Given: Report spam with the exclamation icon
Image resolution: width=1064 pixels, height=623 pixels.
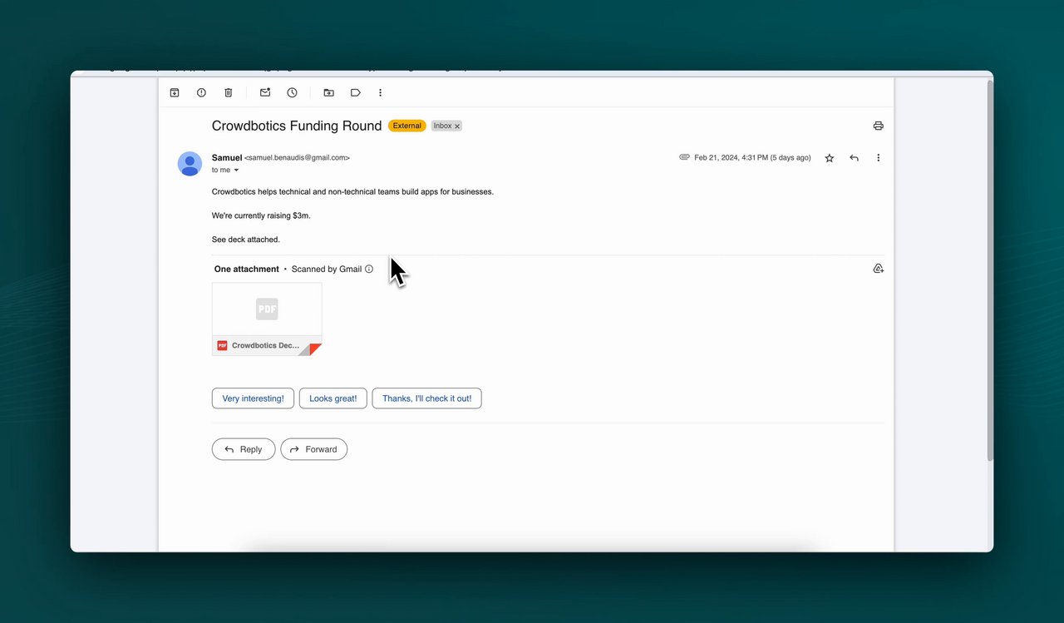Looking at the screenshot, I should coord(201,93).
